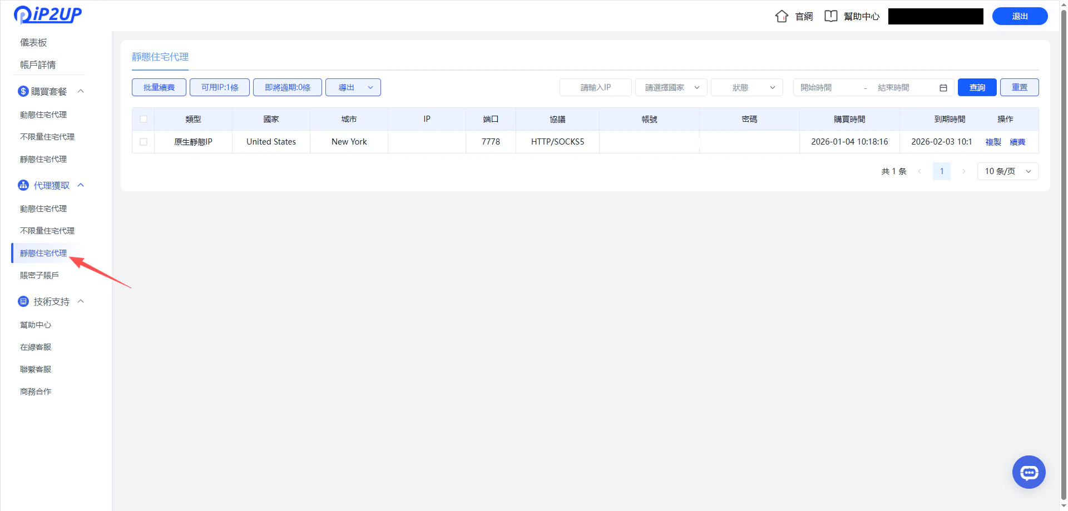Click the 幫助中心 book icon
The image size is (1068, 511).
831,16
